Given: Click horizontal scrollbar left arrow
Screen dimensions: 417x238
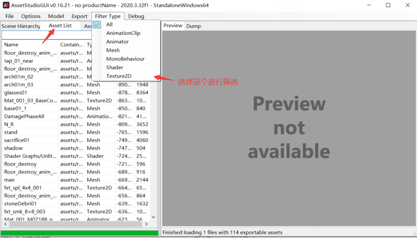Looking at the screenshot, I should 5,224.
